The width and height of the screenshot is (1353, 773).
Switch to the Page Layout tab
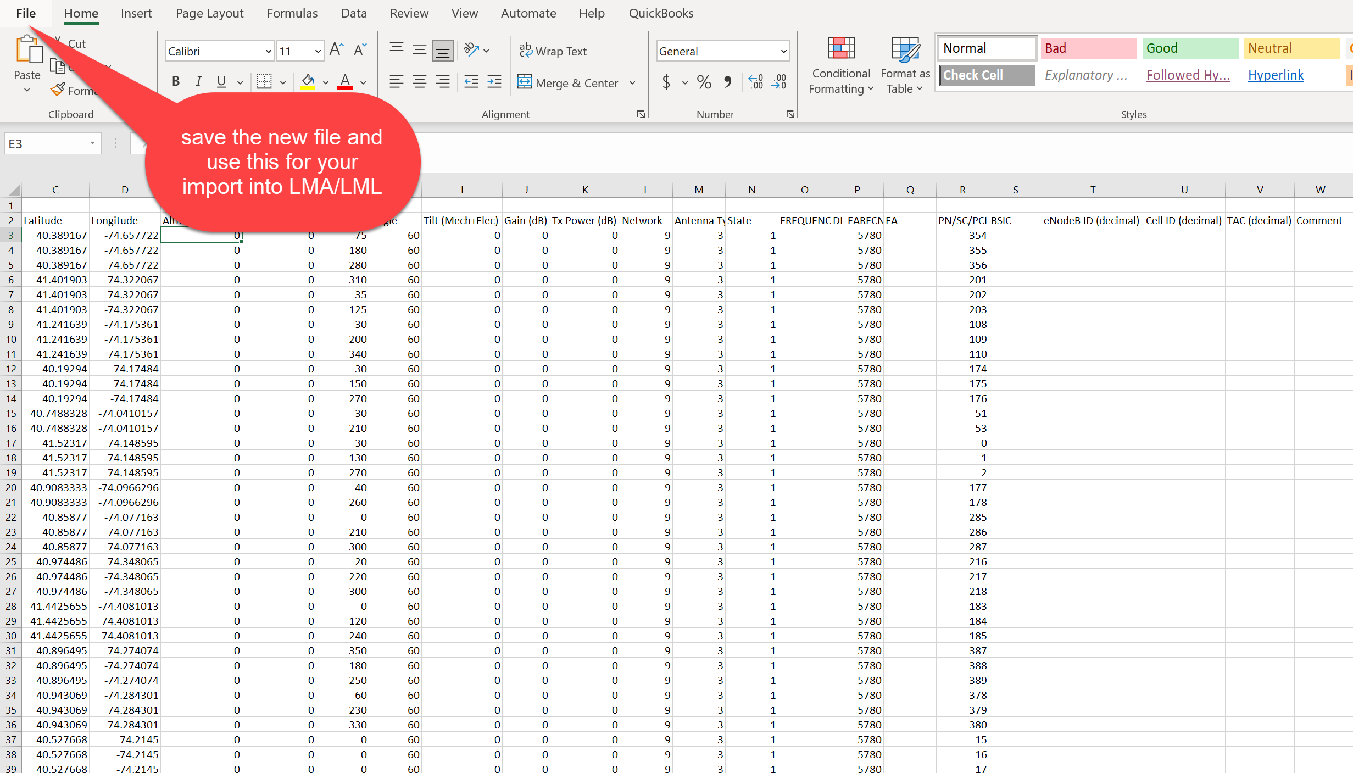209,13
